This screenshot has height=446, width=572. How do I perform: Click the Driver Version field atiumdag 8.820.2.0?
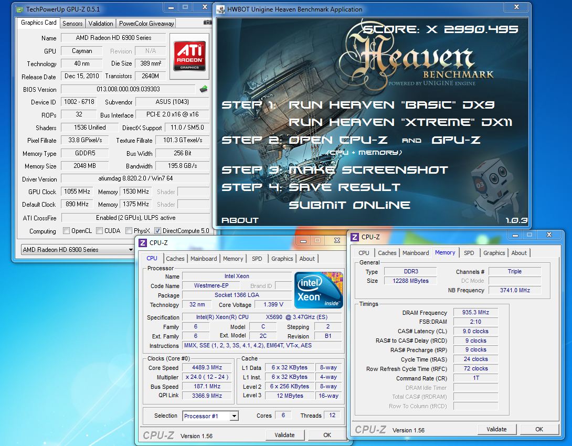(135, 178)
